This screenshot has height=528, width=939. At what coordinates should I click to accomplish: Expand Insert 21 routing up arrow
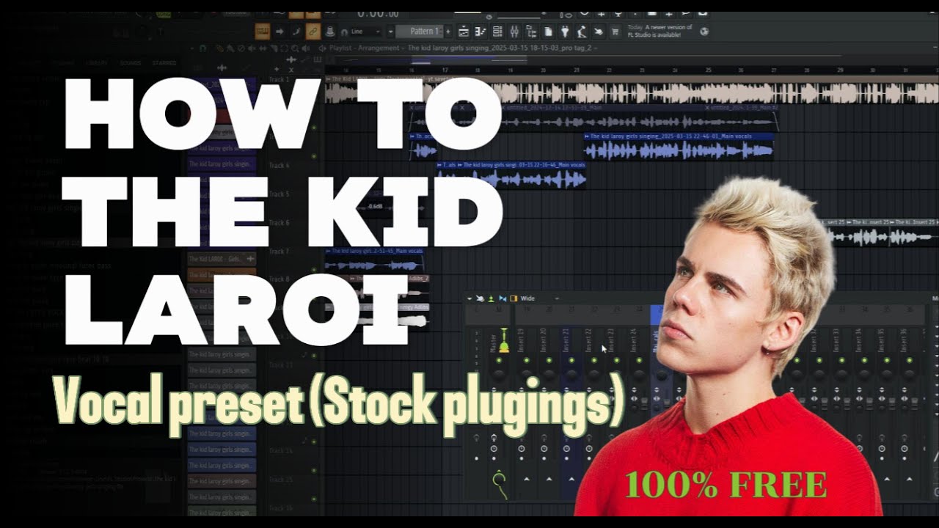571,479
